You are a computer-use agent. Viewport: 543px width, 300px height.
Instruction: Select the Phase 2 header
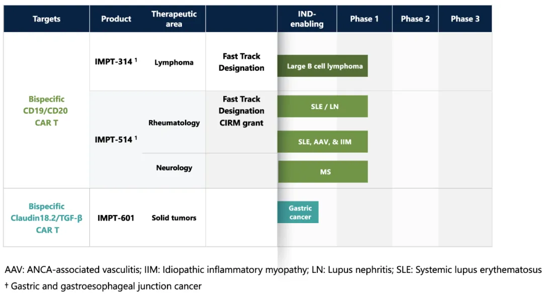415,19
